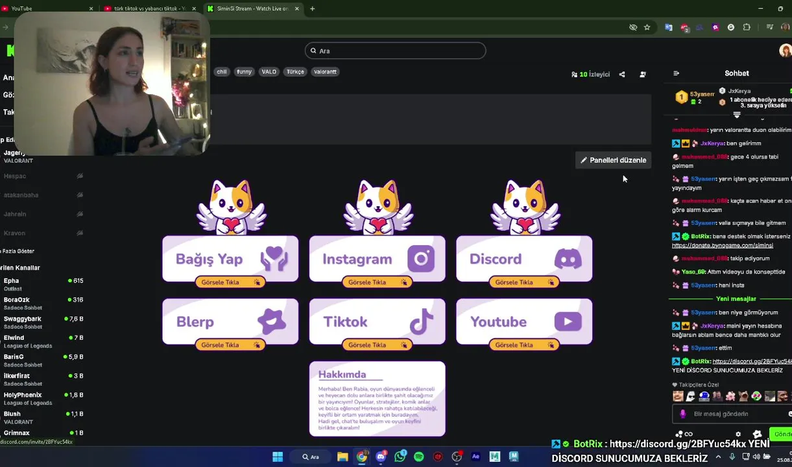Open Discord from taskbar
The height and width of the screenshot is (467, 792).
[x=381, y=457]
